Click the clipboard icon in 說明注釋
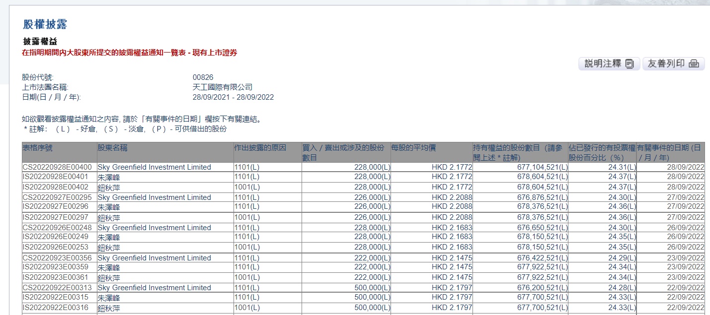The image size is (710, 315). click(x=630, y=63)
